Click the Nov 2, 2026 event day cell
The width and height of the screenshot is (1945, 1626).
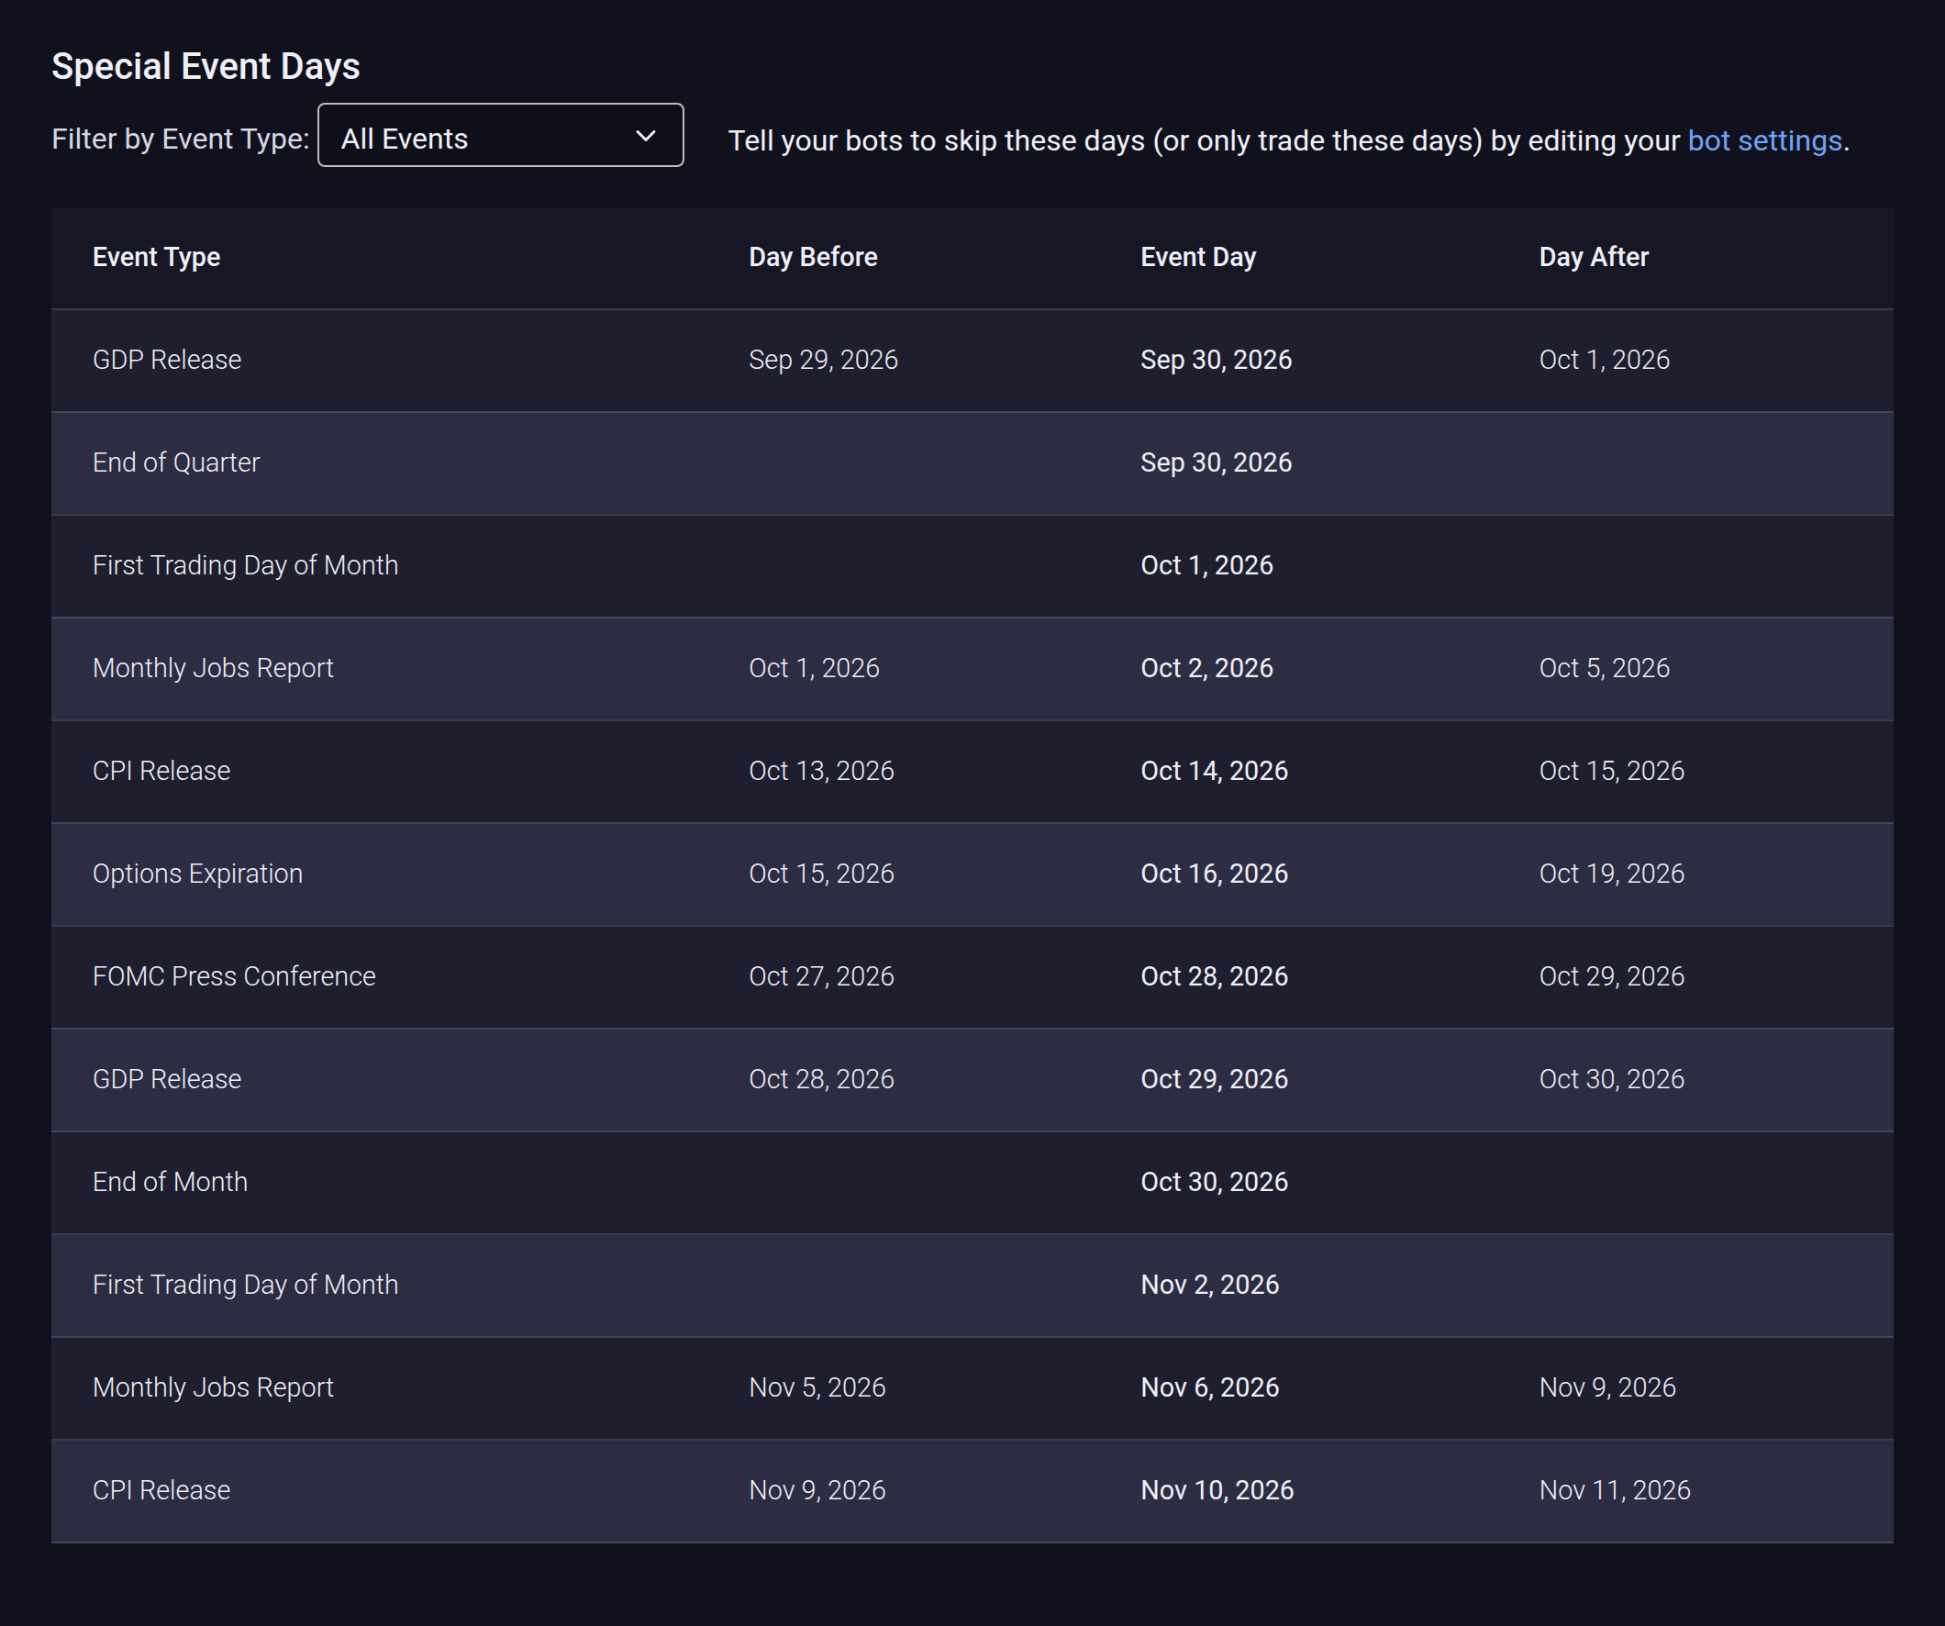click(x=1209, y=1285)
